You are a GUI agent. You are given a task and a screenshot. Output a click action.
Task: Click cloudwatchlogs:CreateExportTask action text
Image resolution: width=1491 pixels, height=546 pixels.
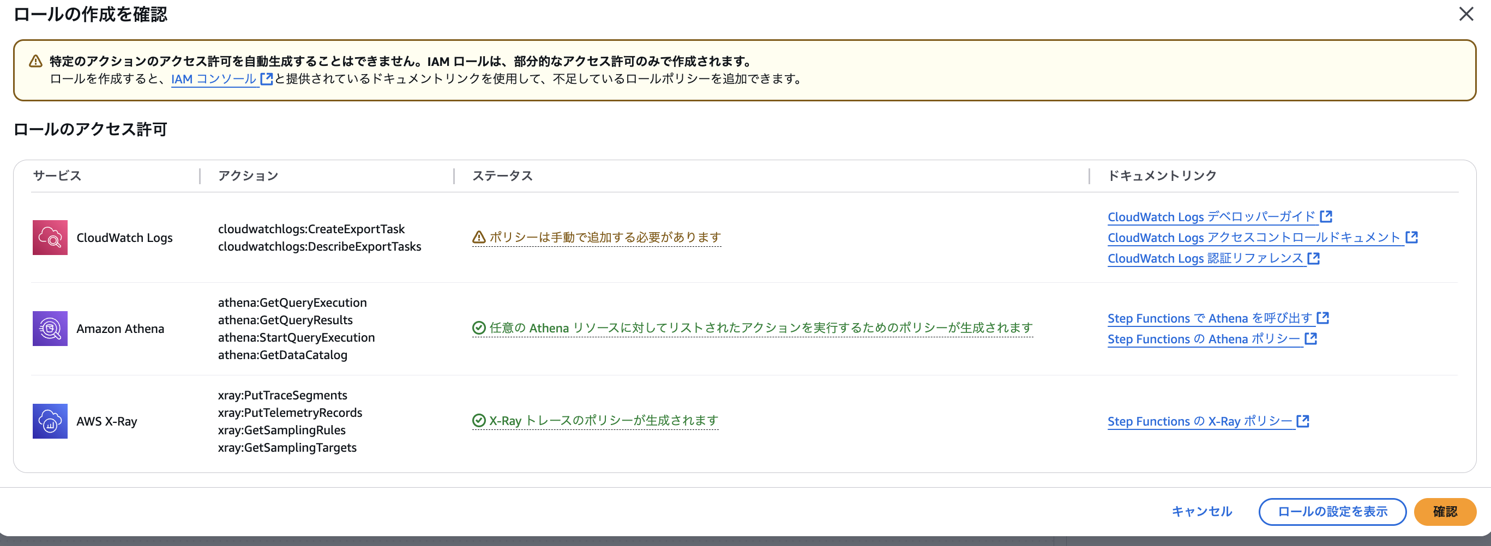point(311,229)
